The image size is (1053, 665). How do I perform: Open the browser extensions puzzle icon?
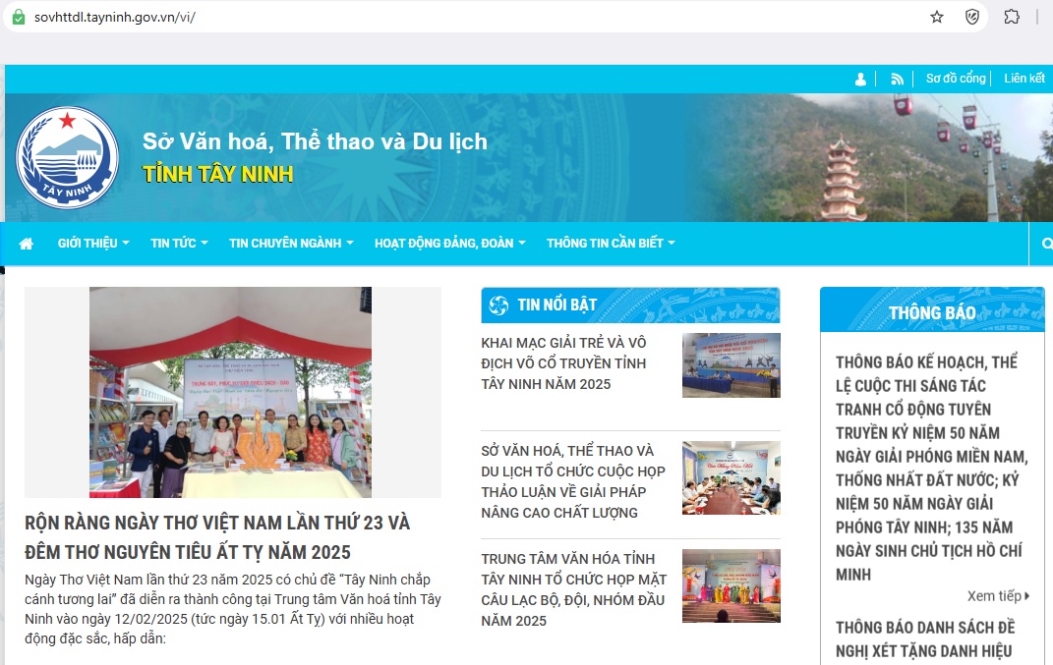pyautogui.click(x=1011, y=17)
